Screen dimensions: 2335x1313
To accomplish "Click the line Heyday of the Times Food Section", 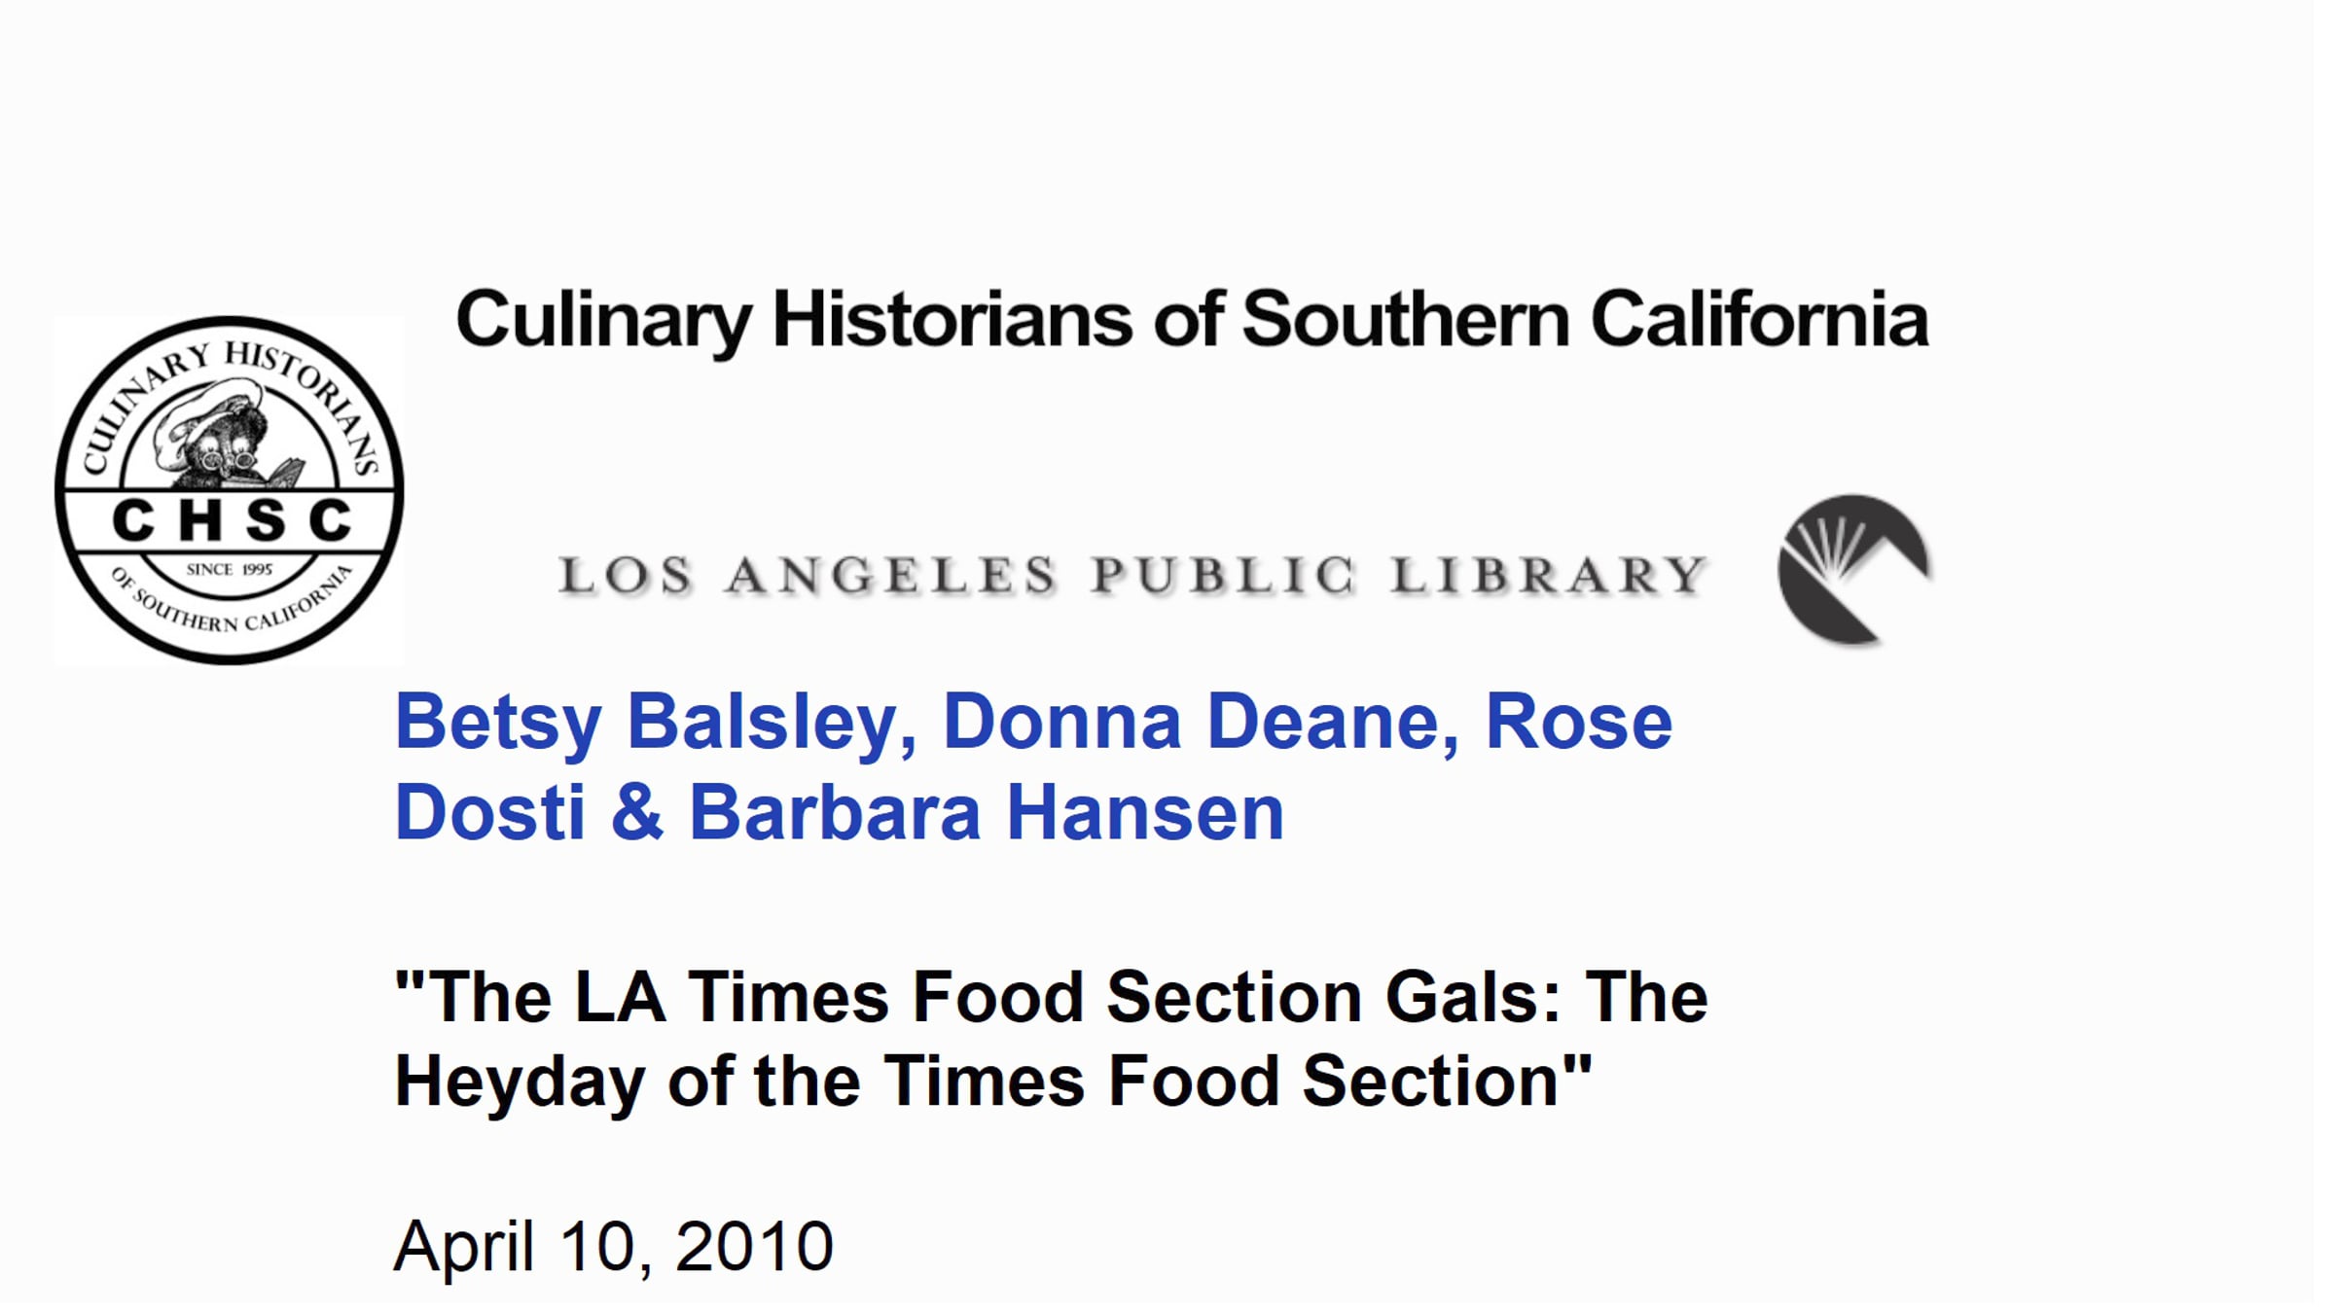I will click(x=992, y=1082).
